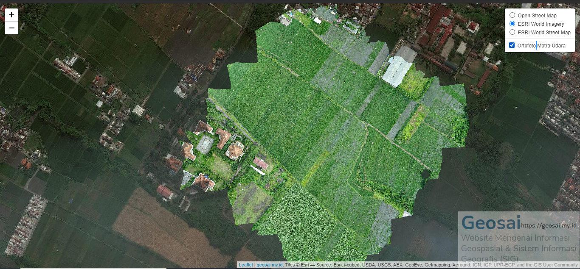Viewport: 580px width, 269px height.
Task: Click the gray rectangular court among orange-roofed buildings
Action: click(x=205, y=144)
